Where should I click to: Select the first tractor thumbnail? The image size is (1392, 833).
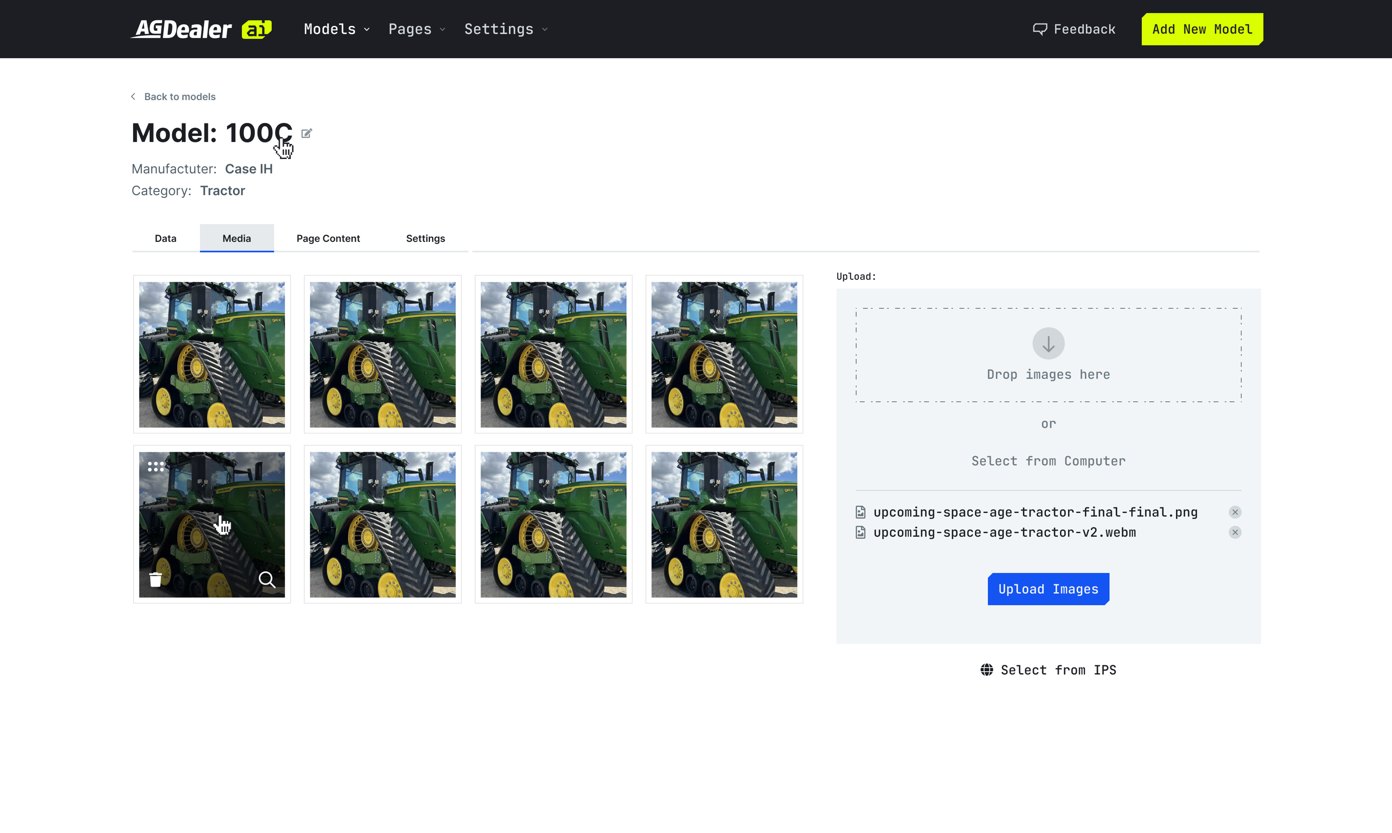(x=212, y=354)
